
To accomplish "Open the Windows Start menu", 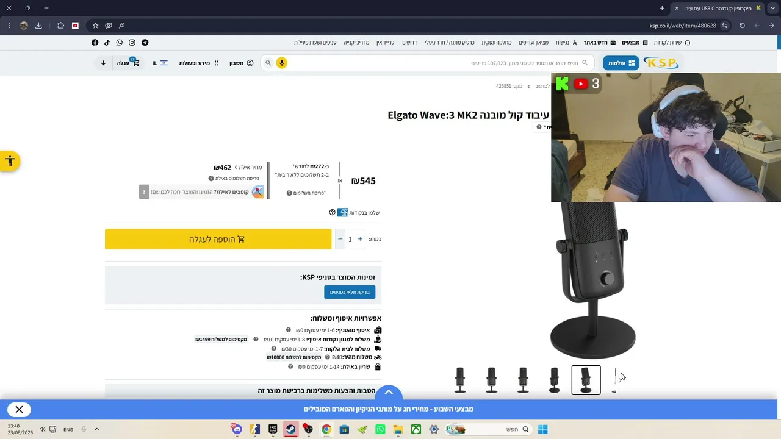I will pyautogui.click(x=542, y=429).
